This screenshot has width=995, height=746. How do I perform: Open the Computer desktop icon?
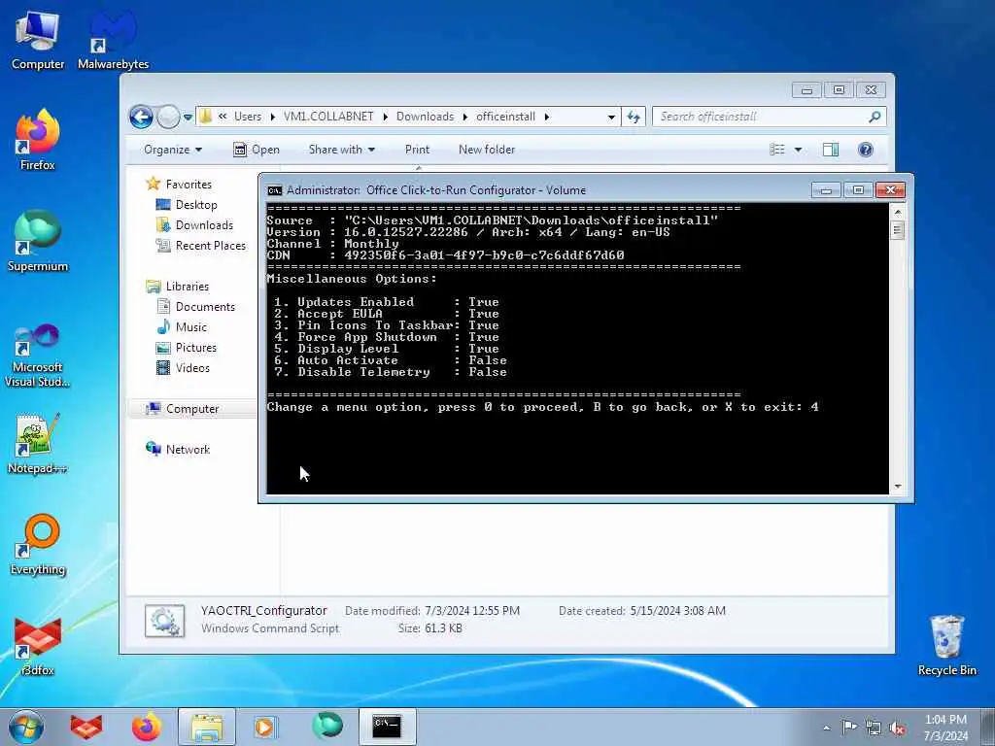point(38,39)
